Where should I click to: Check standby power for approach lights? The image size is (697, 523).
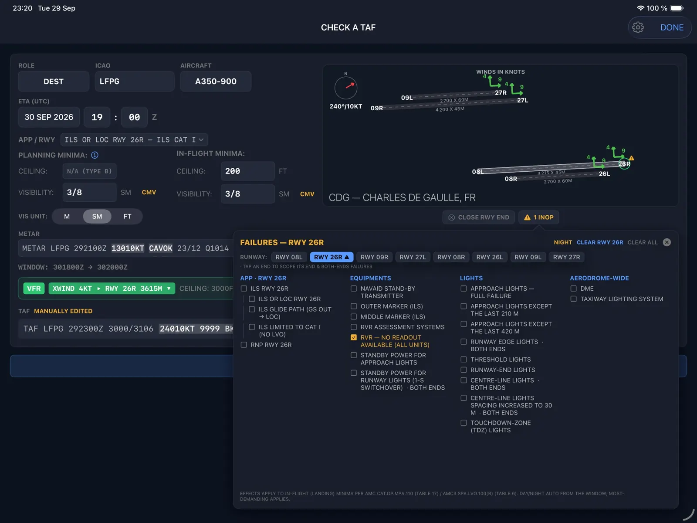coord(354,355)
